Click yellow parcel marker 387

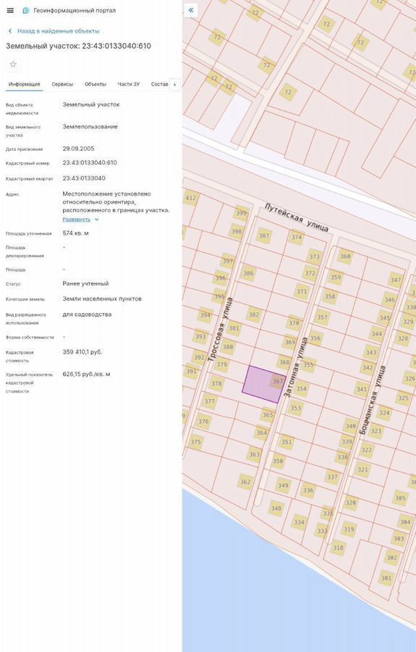pyautogui.click(x=264, y=235)
